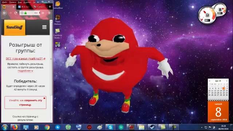Click the scrollbar down arrow
The width and height of the screenshot is (233, 131).
point(51,121)
